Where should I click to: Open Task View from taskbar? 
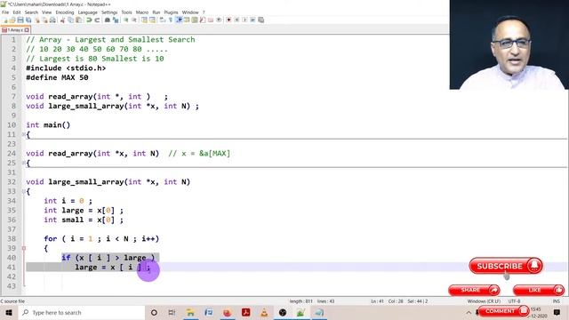[172, 312]
